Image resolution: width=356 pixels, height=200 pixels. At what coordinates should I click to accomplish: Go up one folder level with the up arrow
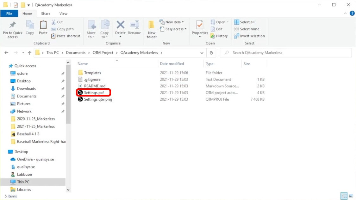[x=30, y=53]
